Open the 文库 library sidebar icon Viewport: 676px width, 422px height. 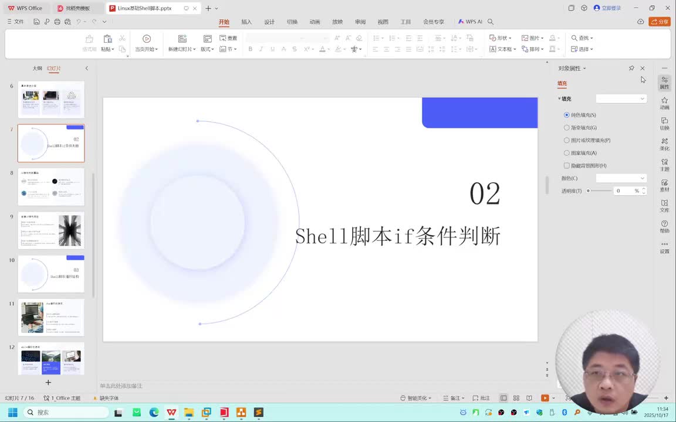pos(664,206)
